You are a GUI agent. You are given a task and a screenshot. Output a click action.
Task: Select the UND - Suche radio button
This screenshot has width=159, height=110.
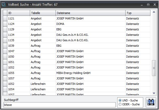pos(120,100)
